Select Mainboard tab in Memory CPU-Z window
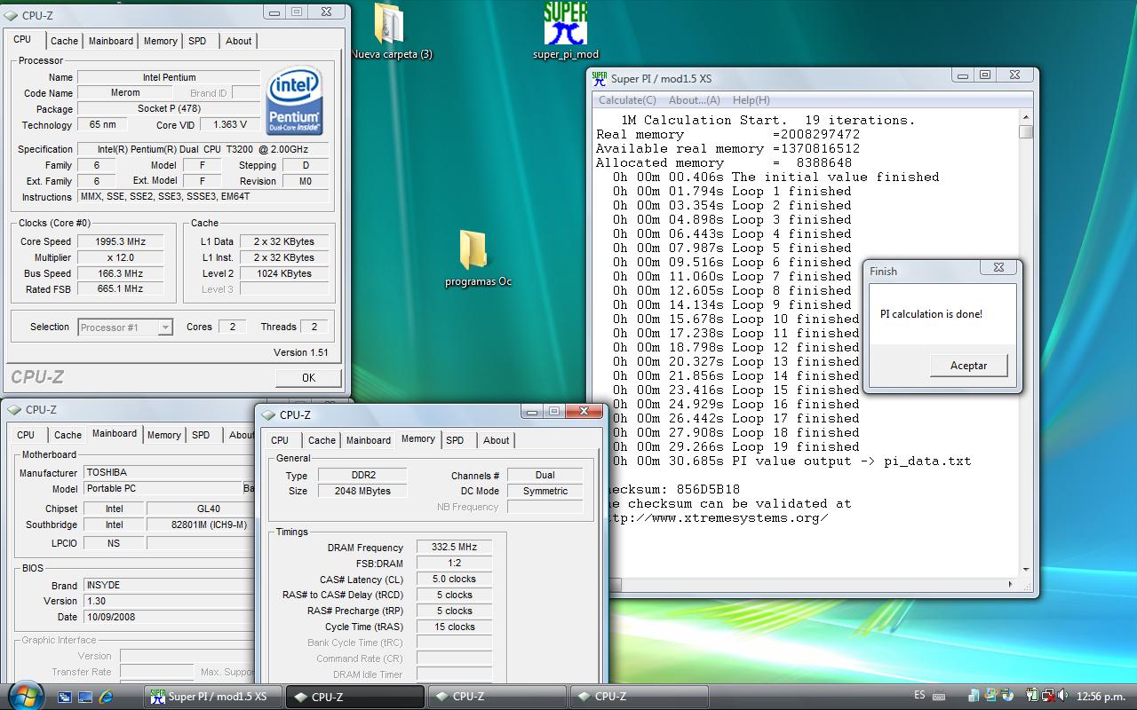 pos(369,440)
